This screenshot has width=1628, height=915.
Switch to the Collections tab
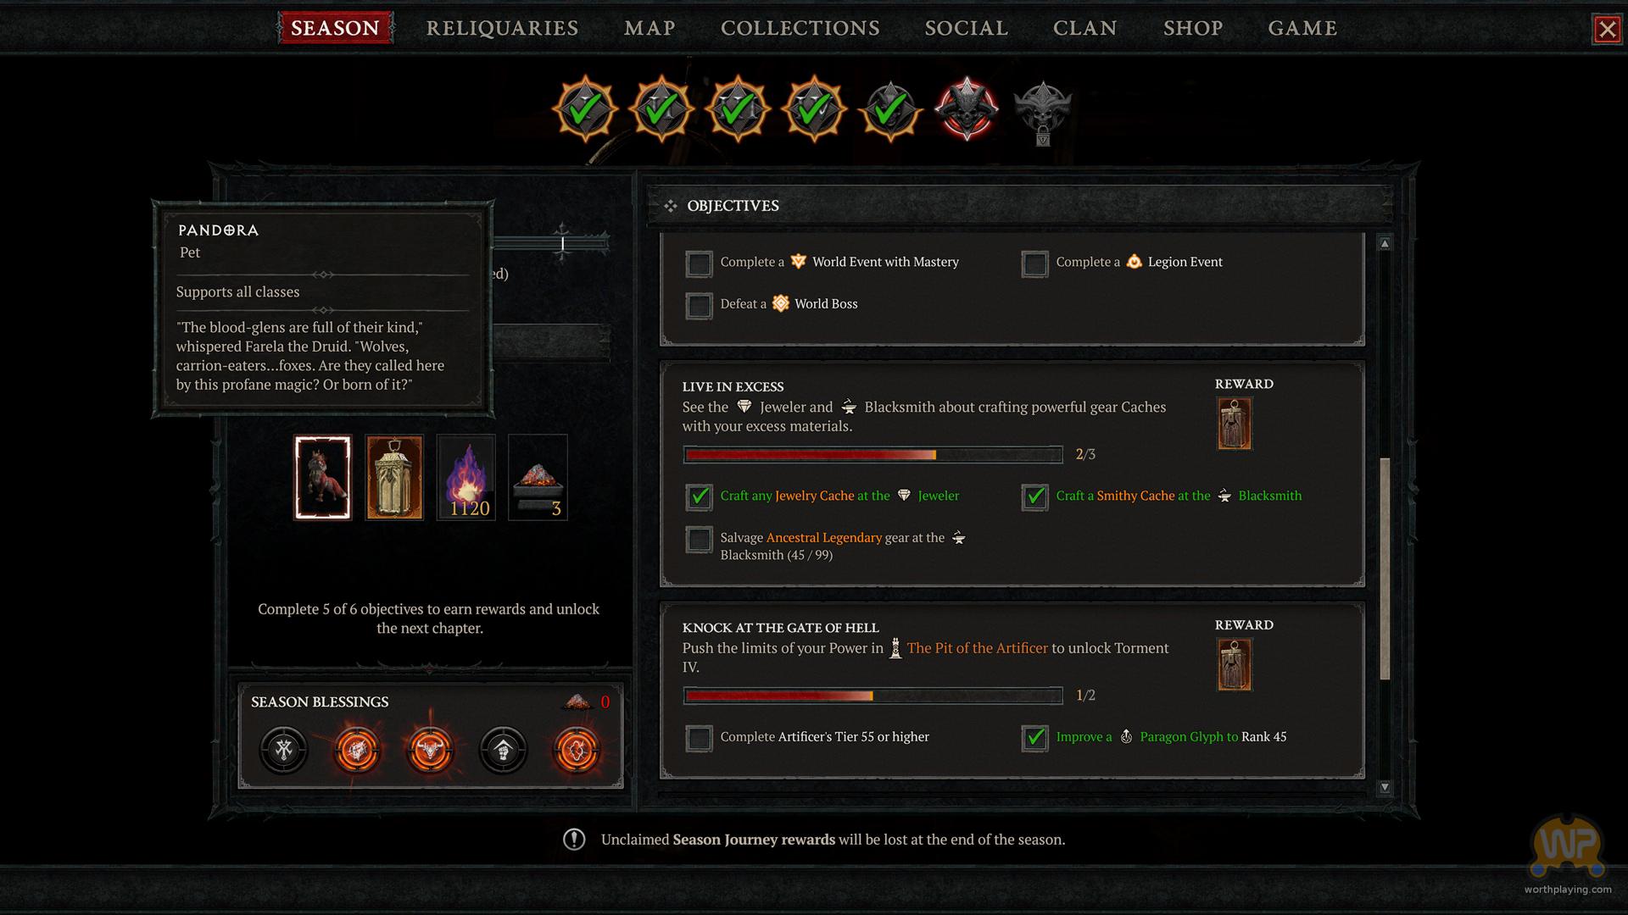point(800,28)
